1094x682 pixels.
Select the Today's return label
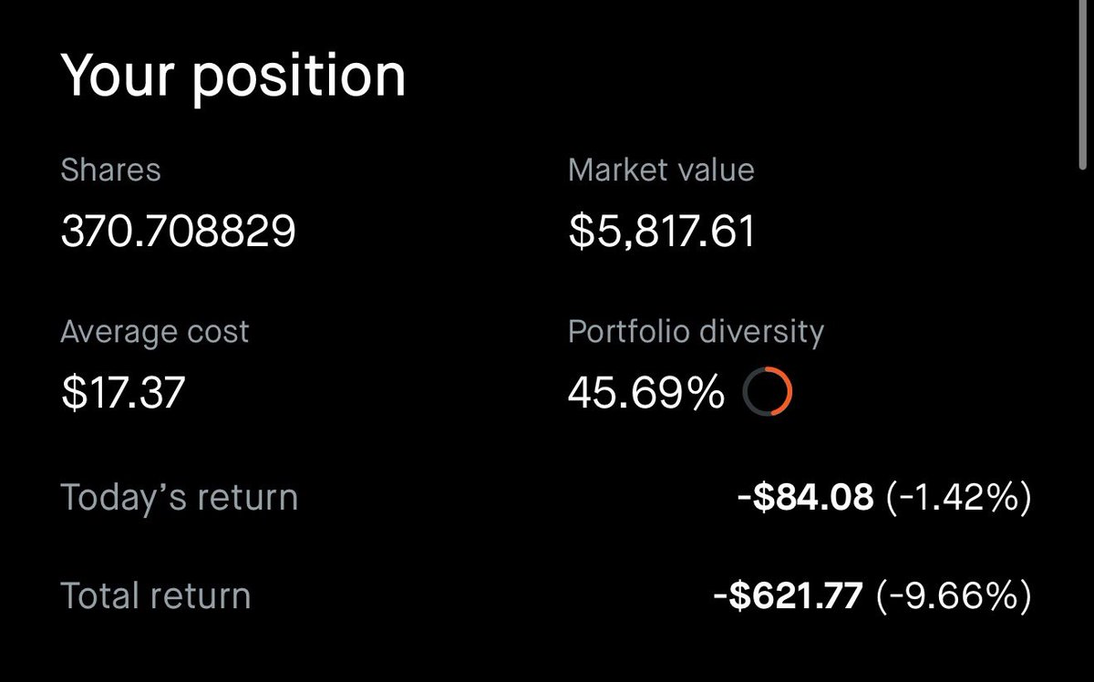179,498
